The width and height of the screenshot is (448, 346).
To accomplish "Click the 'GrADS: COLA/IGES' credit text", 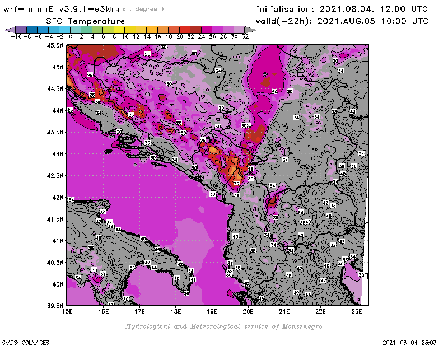I will coord(25,343).
